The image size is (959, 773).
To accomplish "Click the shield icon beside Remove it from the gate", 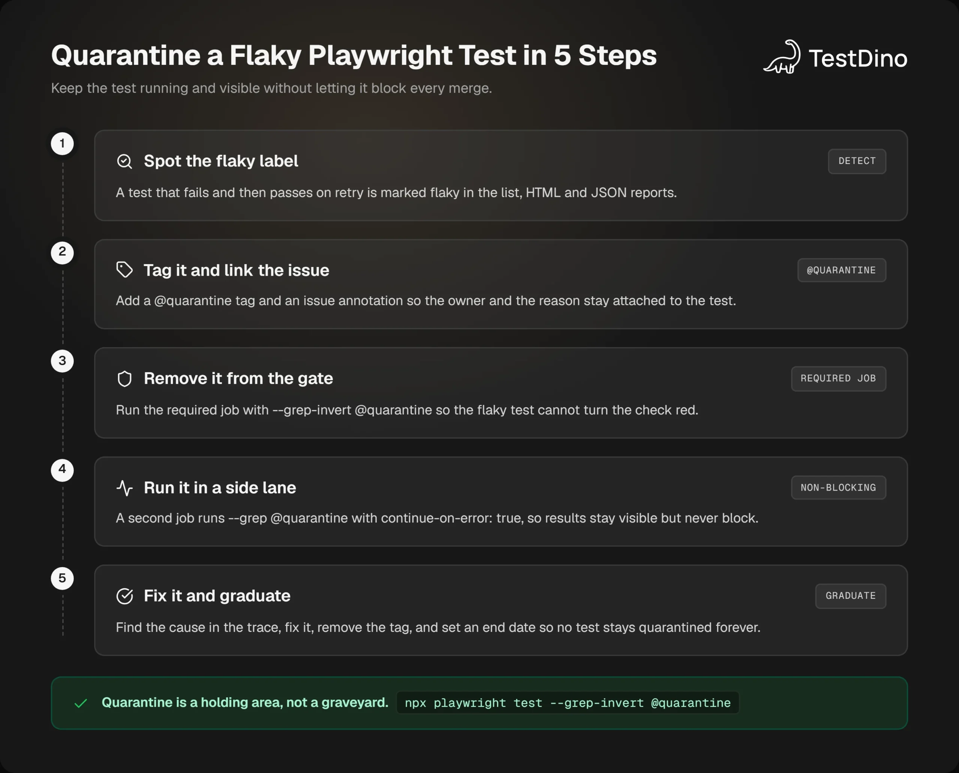I will 124,379.
